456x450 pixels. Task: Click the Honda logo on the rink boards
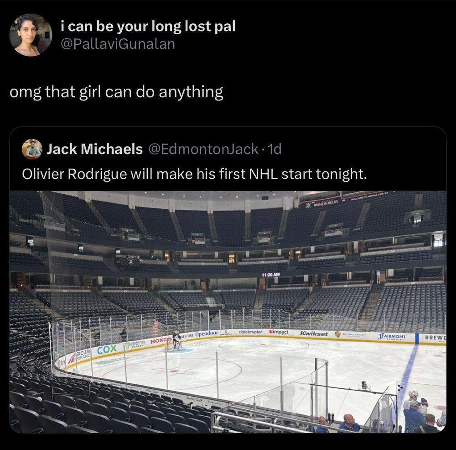tap(160, 341)
